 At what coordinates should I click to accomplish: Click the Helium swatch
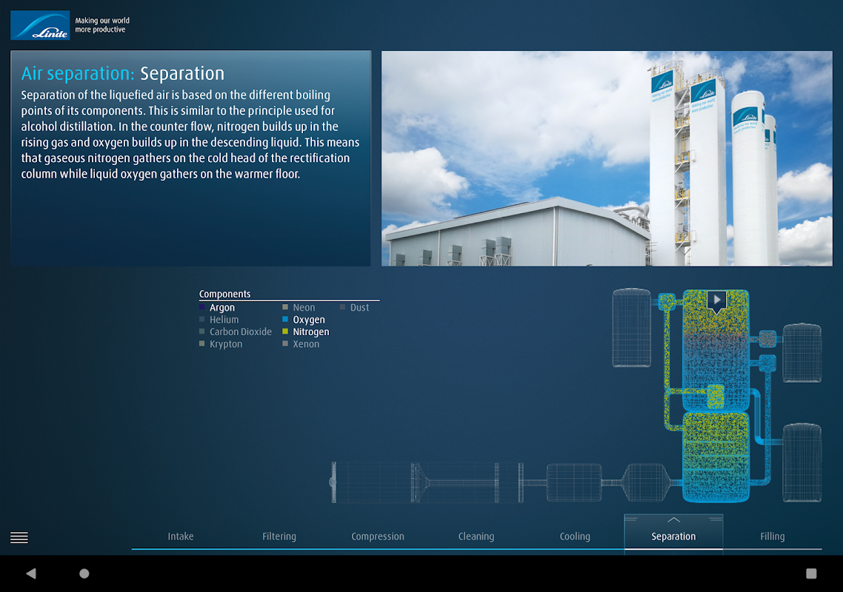202,319
